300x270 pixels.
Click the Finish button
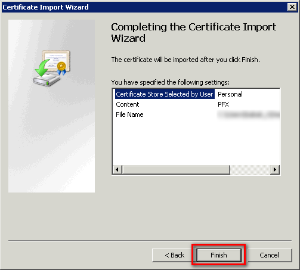[219, 255]
